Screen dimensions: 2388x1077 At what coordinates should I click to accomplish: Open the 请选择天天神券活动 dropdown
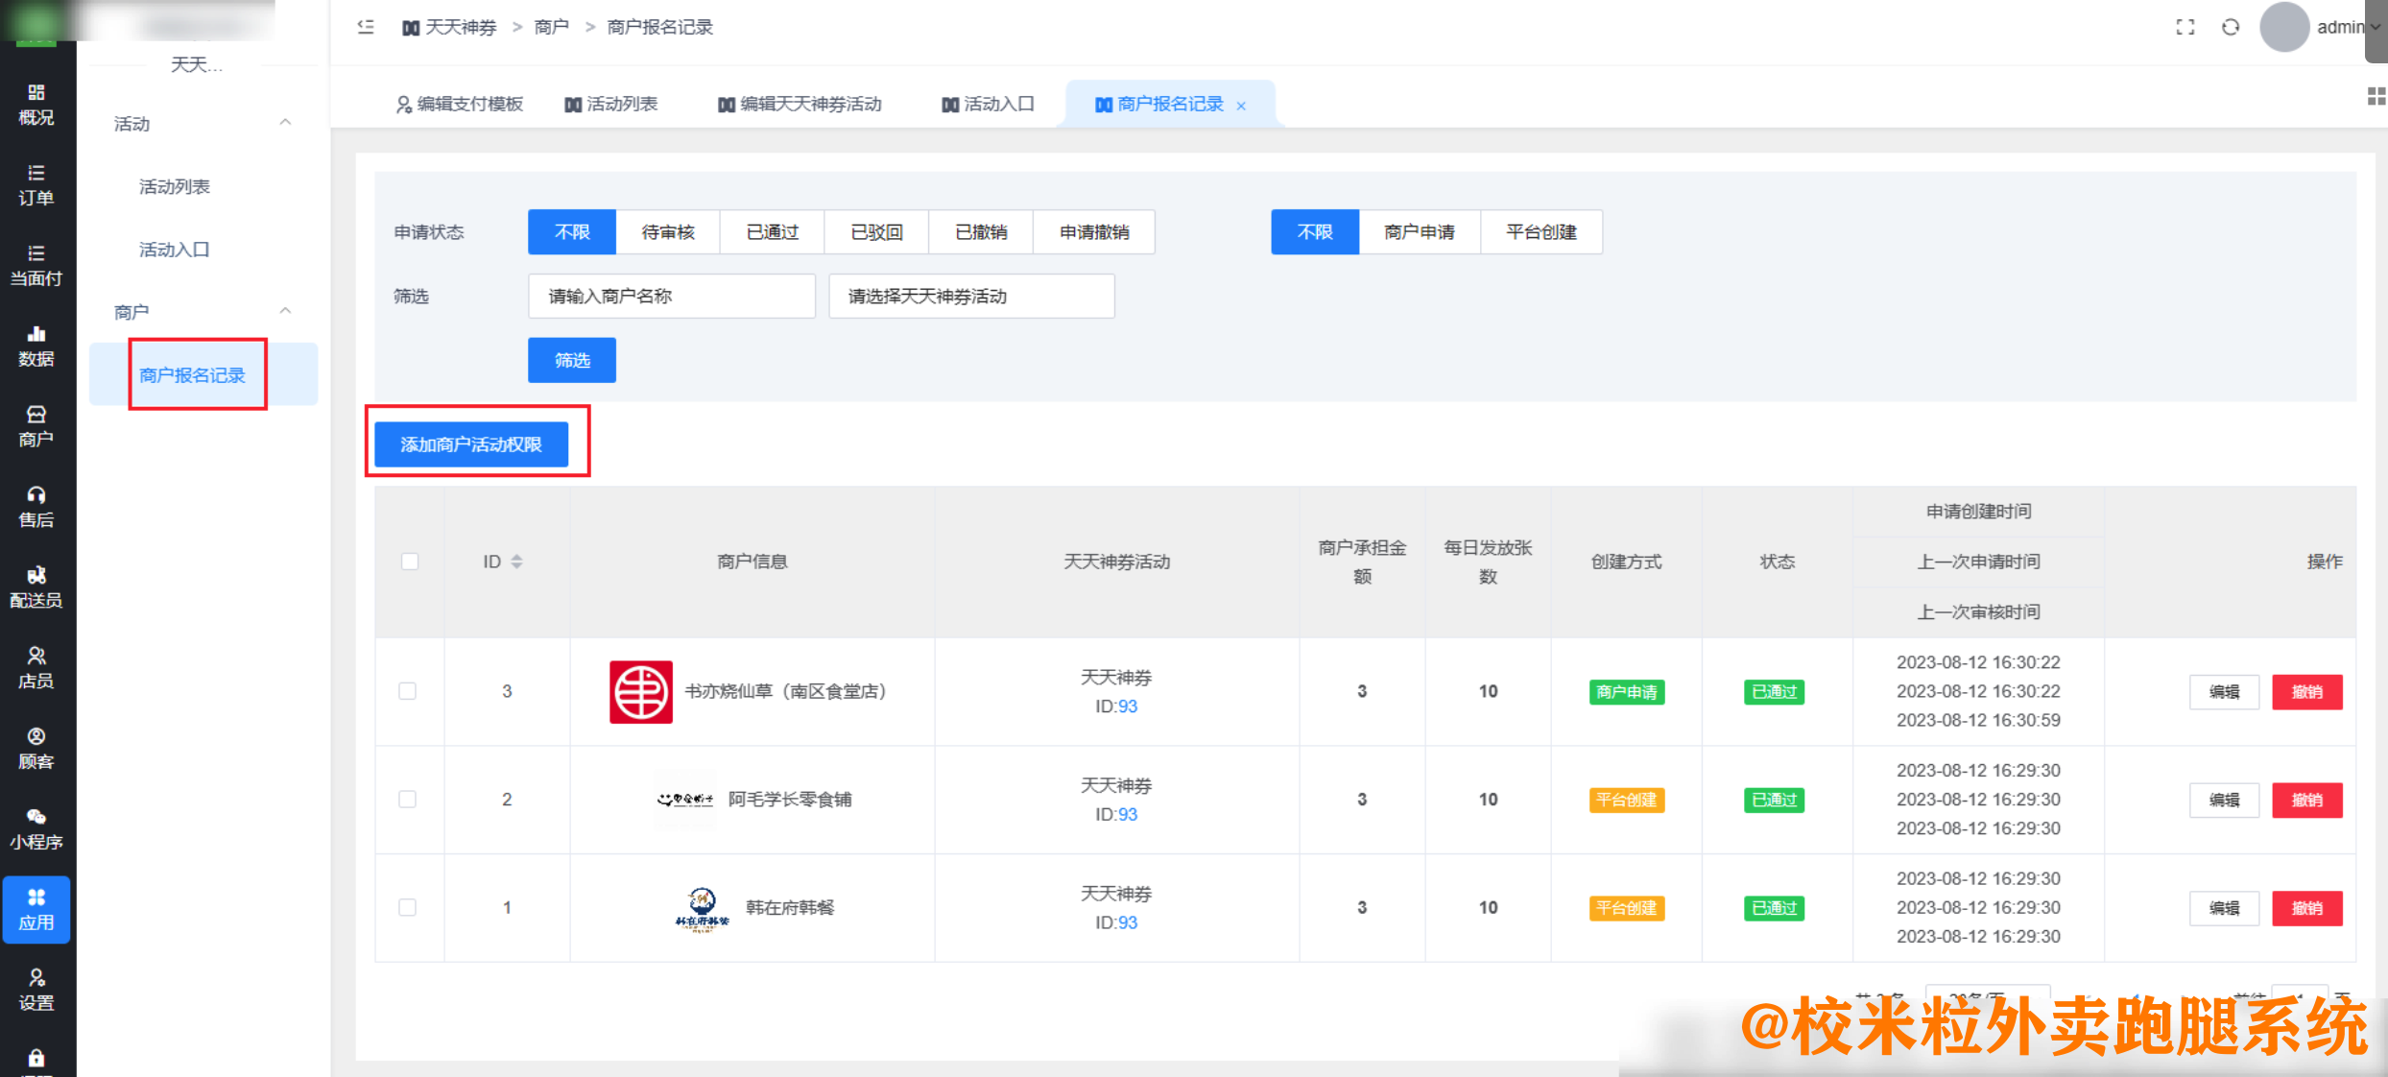click(970, 296)
